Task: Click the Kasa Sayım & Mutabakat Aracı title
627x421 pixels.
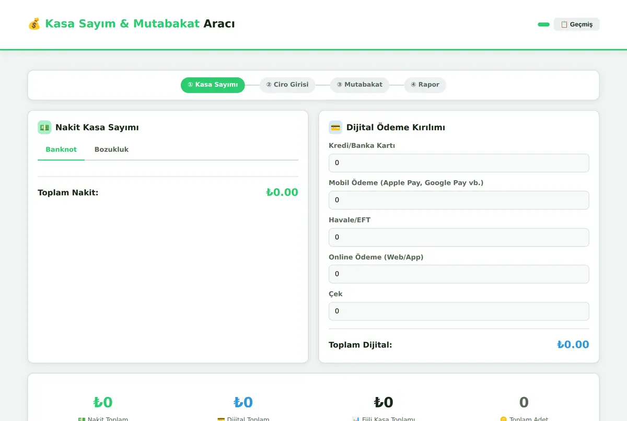Action: click(x=140, y=24)
